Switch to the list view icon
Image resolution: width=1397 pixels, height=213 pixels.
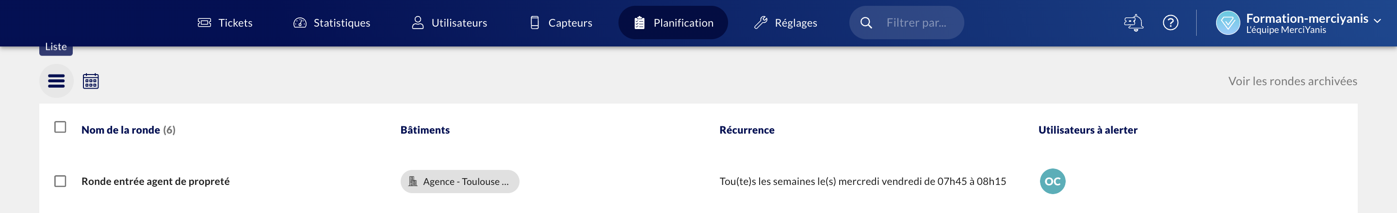click(56, 81)
